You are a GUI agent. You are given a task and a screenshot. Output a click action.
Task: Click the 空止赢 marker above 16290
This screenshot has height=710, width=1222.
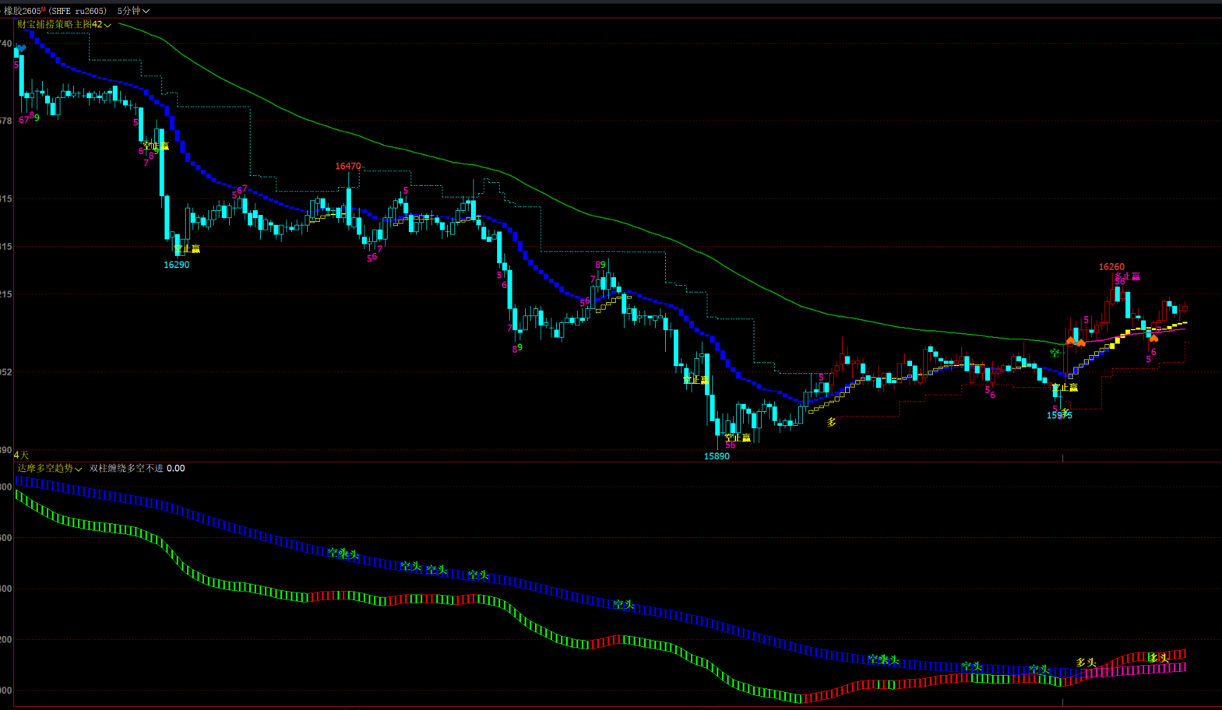point(187,249)
